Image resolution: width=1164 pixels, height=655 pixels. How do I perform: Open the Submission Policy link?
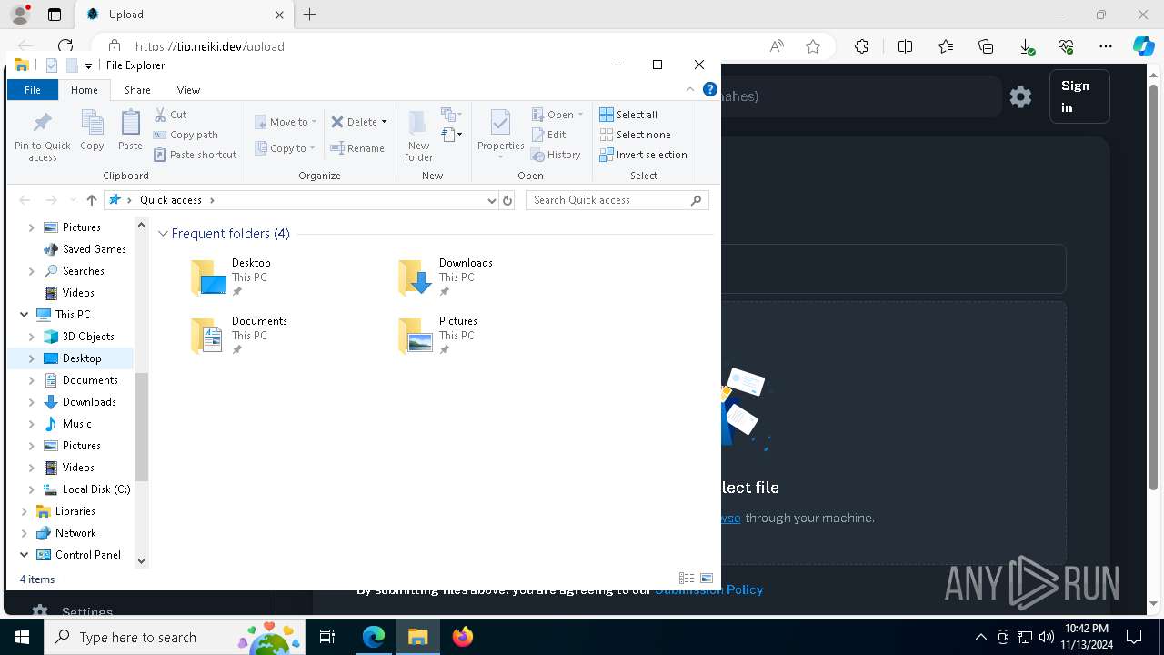click(709, 589)
